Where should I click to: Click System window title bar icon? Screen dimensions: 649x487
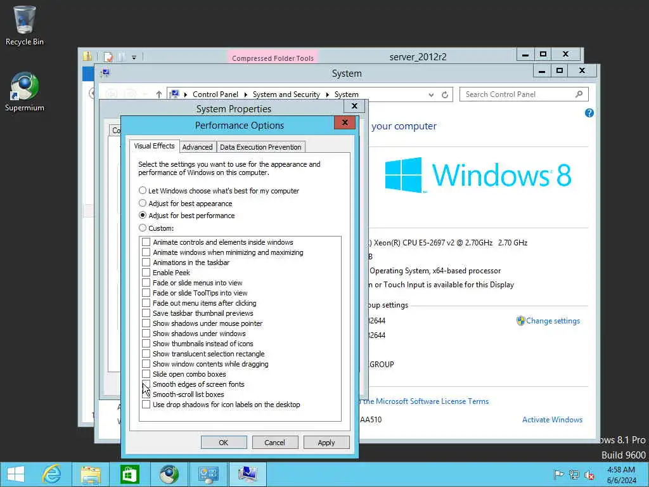point(105,74)
